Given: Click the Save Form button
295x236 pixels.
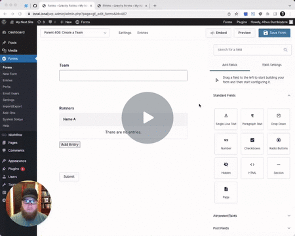Looking at the screenshot, I should click(274, 33).
